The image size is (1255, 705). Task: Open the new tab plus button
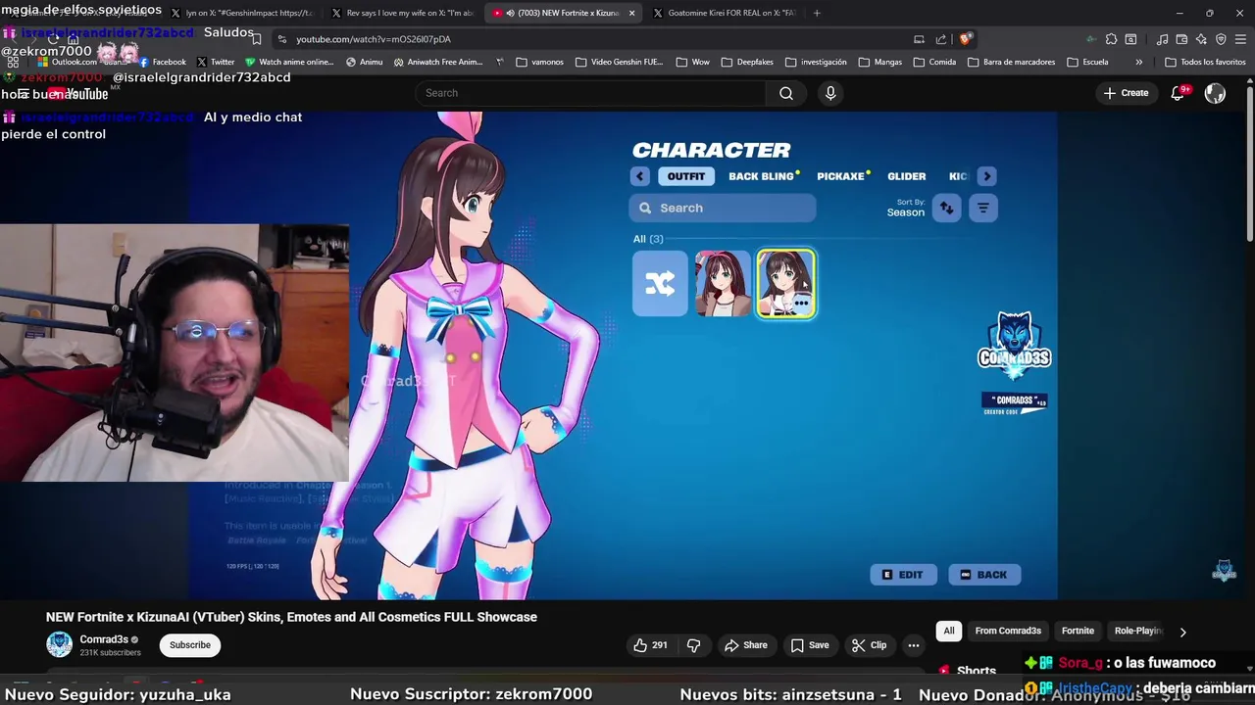point(817,13)
